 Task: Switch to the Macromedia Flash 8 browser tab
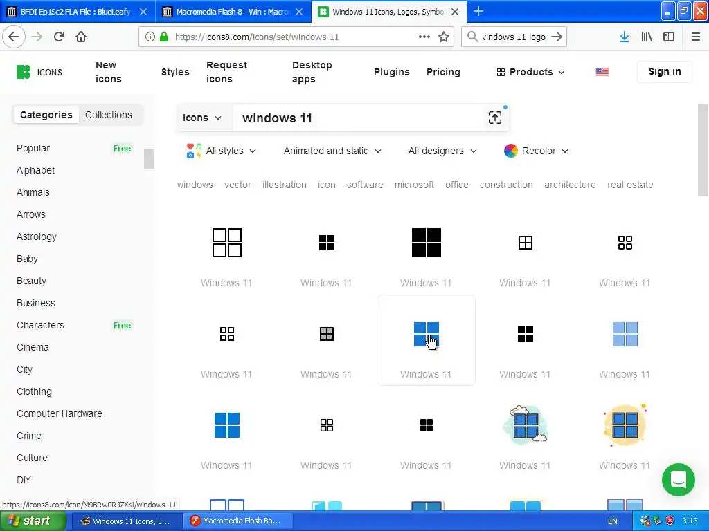[x=233, y=12]
